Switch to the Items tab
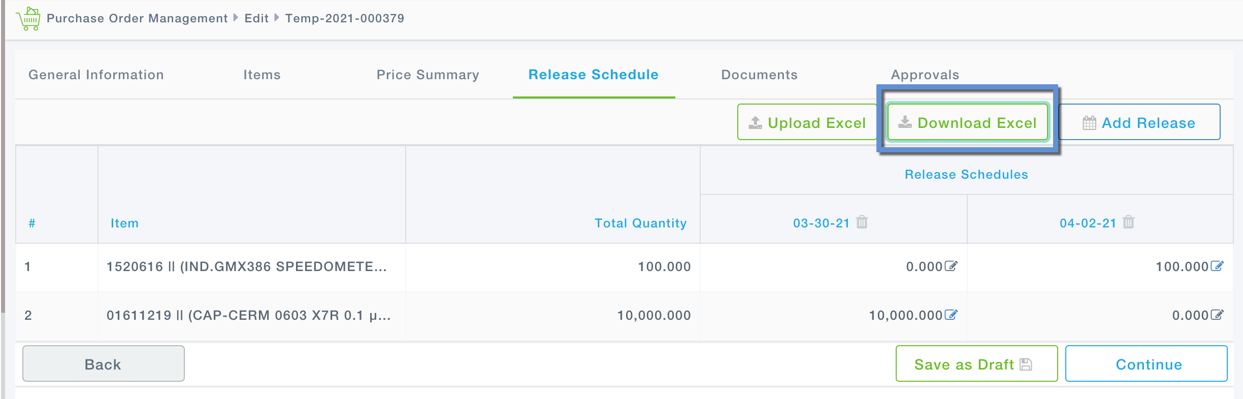Screen dimensions: 1243x399 (261, 75)
